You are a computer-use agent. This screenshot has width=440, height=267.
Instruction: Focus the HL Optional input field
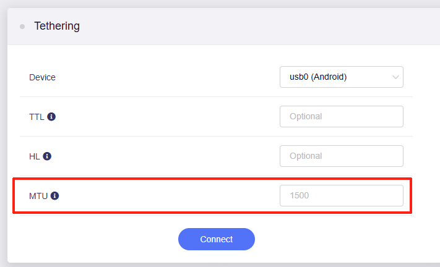pyautogui.click(x=341, y=156)
